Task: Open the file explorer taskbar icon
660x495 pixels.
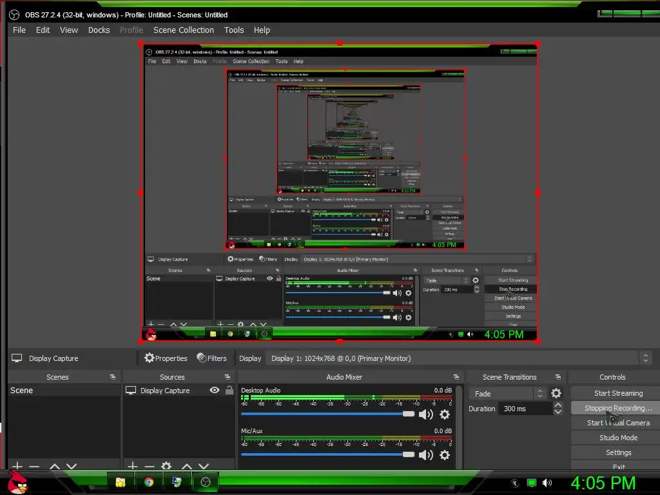Action: (121, 482)
